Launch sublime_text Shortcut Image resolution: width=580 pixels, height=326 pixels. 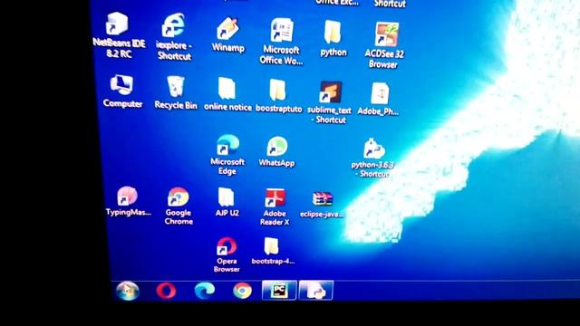(330, 92)
